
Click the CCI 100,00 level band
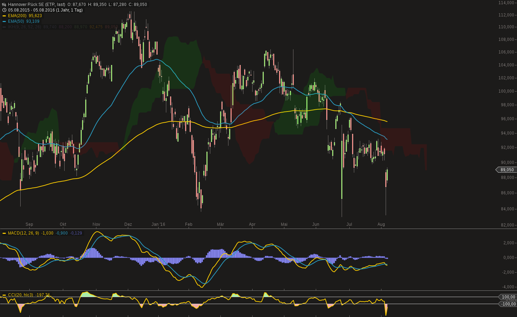click(x=506, y=297)
